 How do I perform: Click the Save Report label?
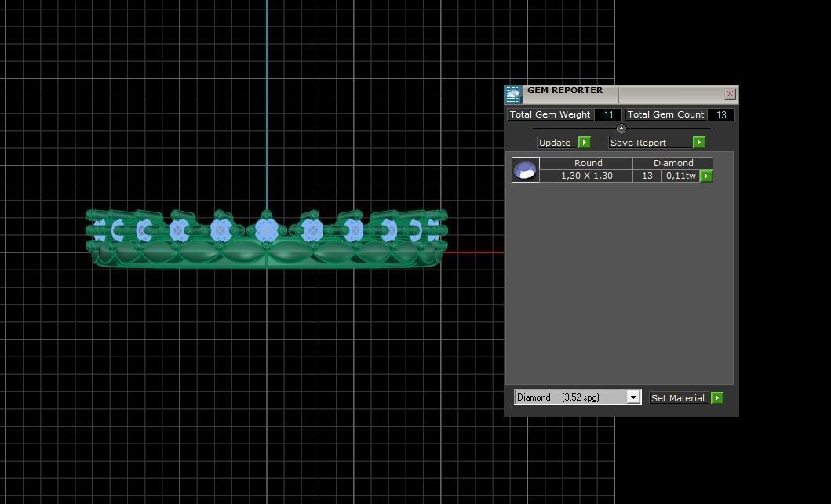click(x=651, y=143)
